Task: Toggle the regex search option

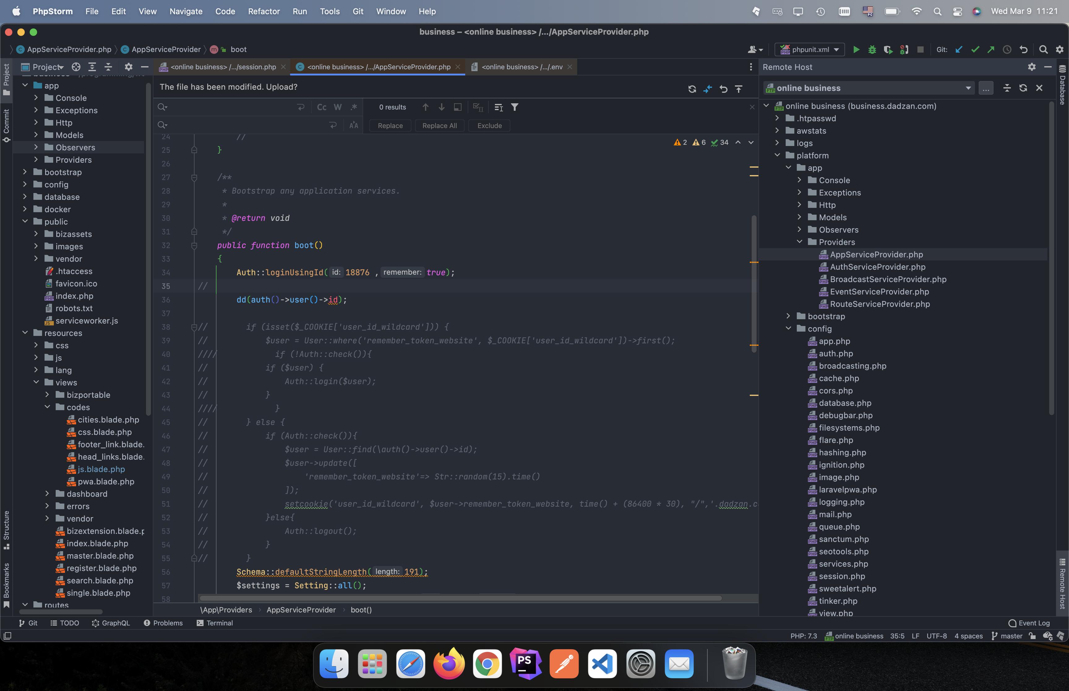Action: (x=354, y=107)
